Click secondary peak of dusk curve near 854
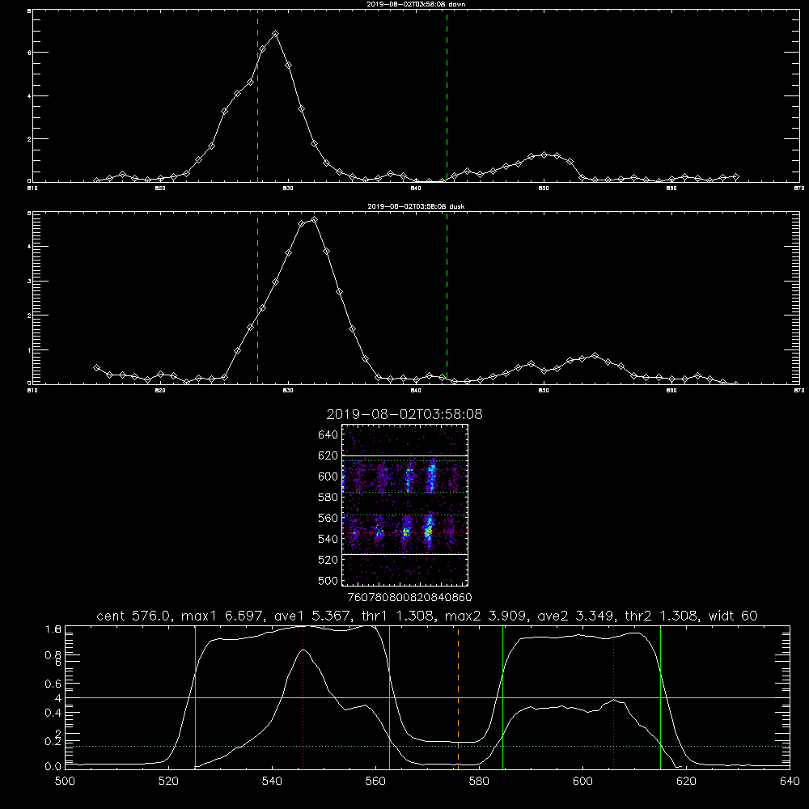 [x=595, y=355]
